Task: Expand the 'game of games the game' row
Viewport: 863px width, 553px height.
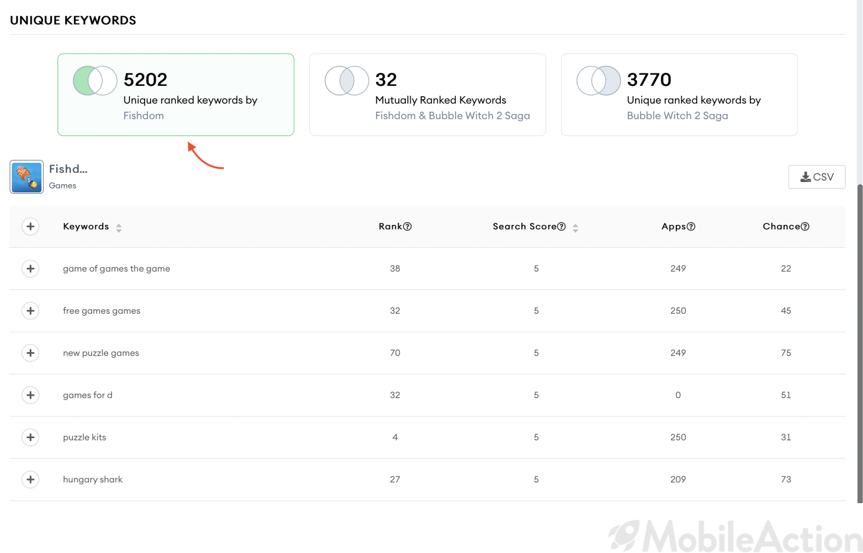Action: click(31, 268)
